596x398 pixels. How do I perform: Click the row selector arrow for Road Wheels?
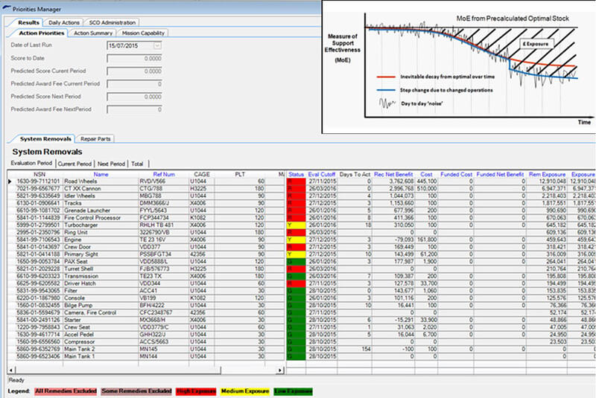[10, 182]
